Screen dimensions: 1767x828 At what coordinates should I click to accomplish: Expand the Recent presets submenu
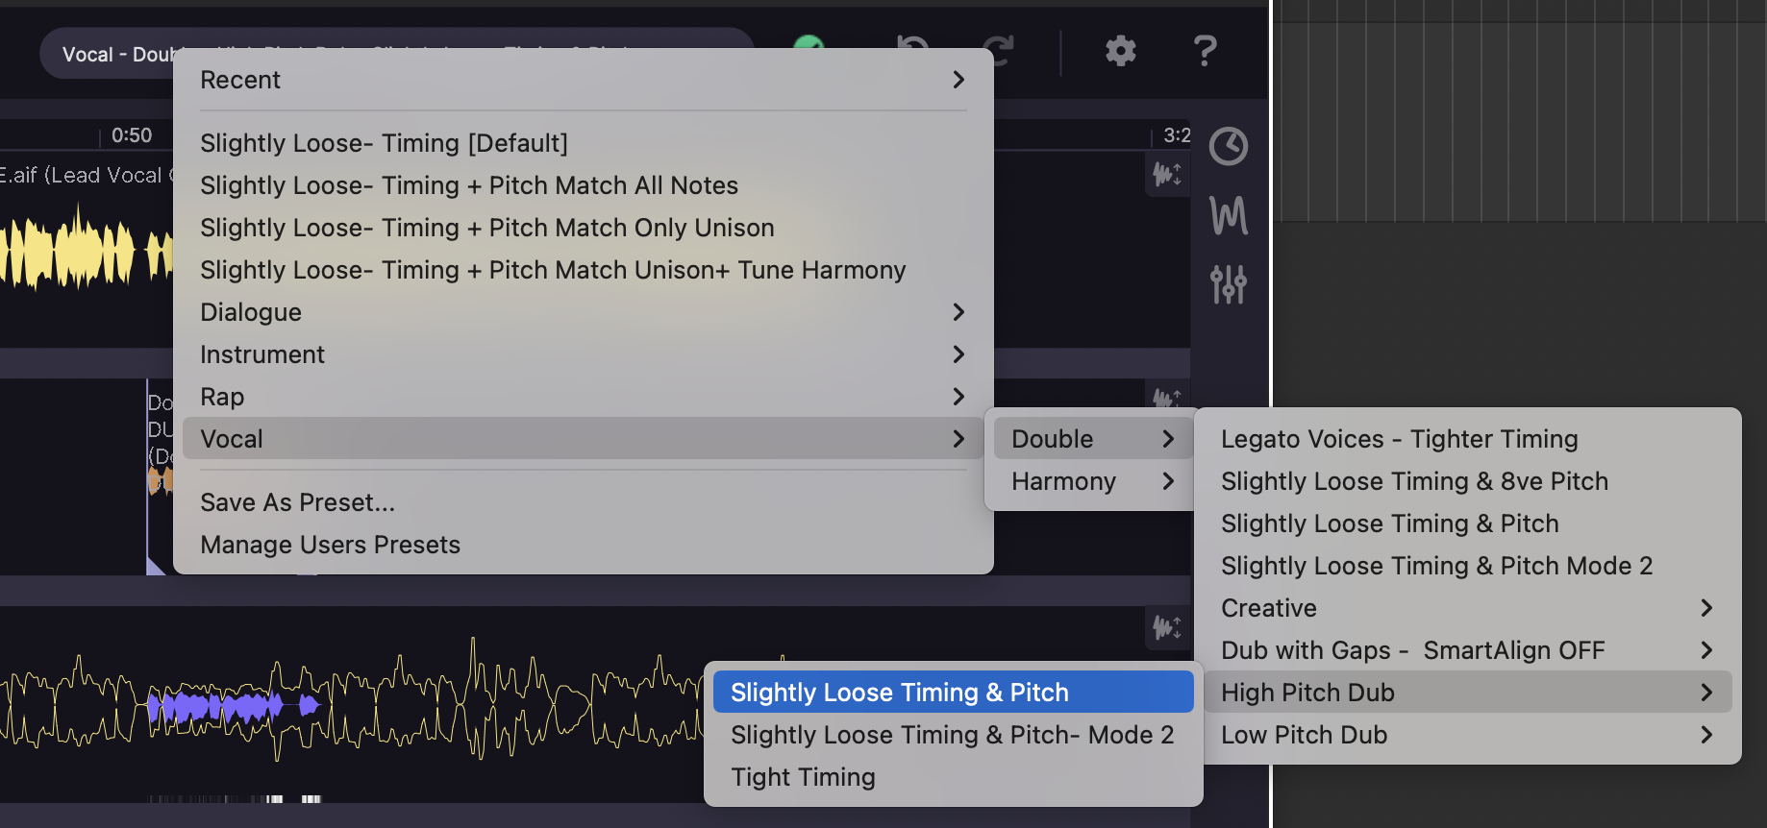582,80
